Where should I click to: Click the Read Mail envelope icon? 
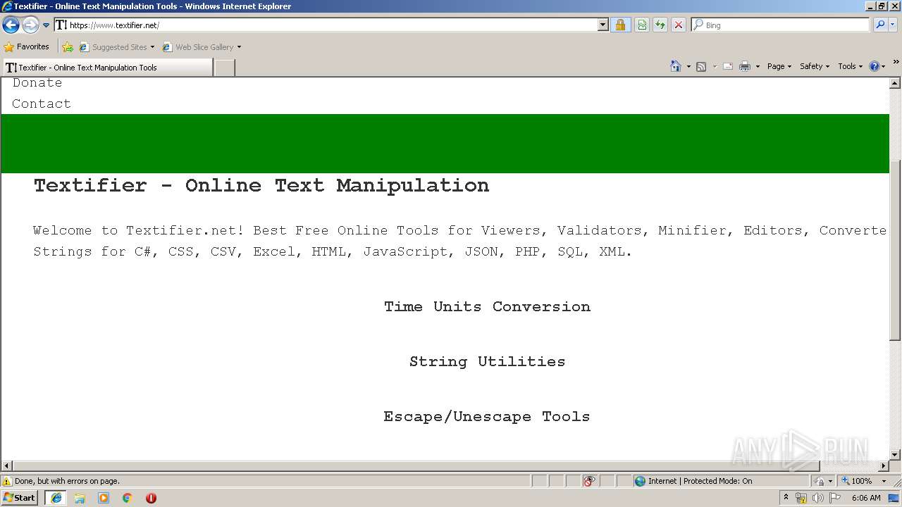728,66
